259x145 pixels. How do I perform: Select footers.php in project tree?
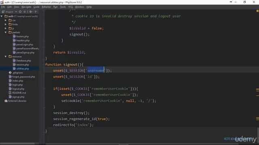23,37
